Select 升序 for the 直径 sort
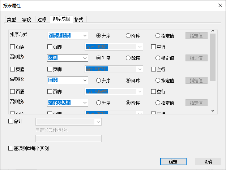This screenshot has height=170, width=226. (x=98, y=80)
